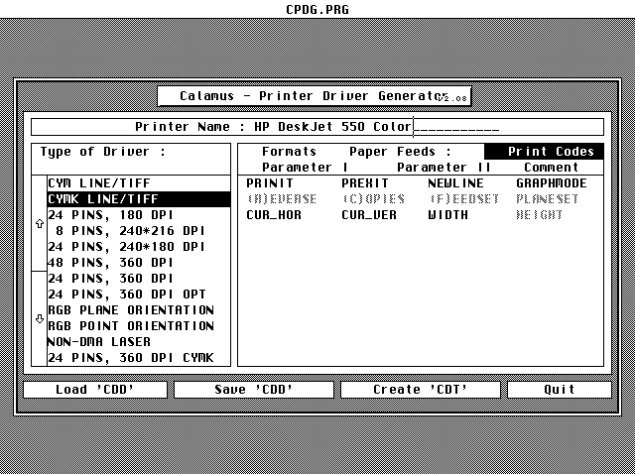Quit the Printer Driver Generator

tap(560, 390)
